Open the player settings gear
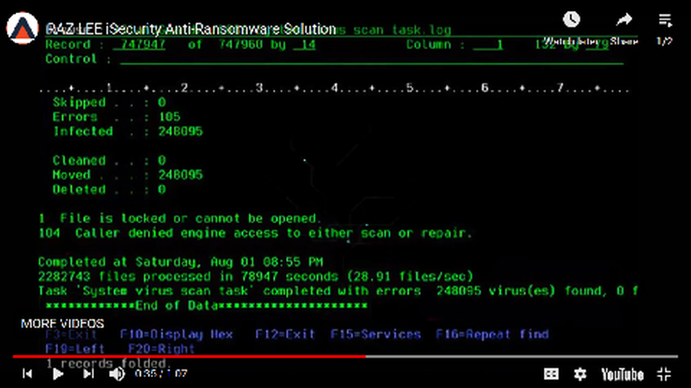This screenshot has height=388, width=691. point(580,374)
